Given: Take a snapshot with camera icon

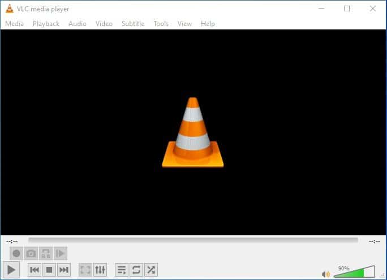Looking at the screenshot, I should 31,253.
